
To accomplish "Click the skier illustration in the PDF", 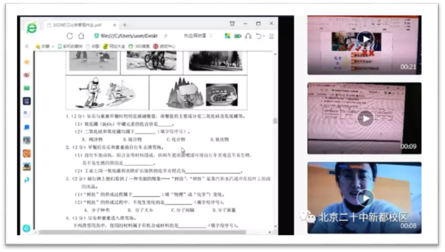I will (x=107, y=93).
